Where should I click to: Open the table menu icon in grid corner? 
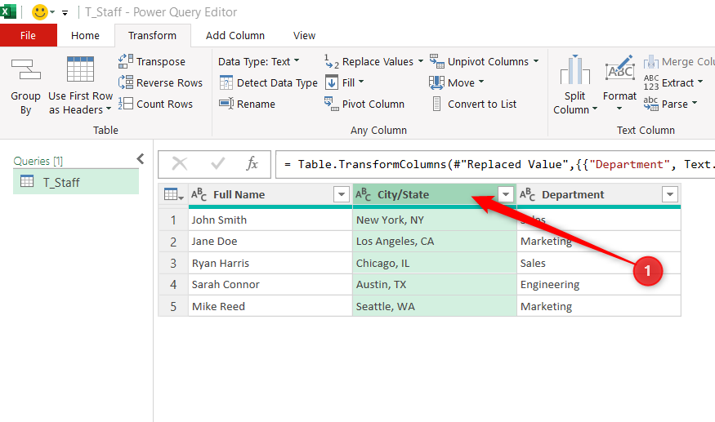click(x=173, y=194)
